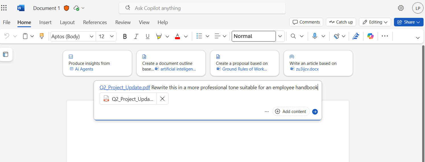Open the prompt's more options ellipsis
425x162 pixels.
[267, 112]
